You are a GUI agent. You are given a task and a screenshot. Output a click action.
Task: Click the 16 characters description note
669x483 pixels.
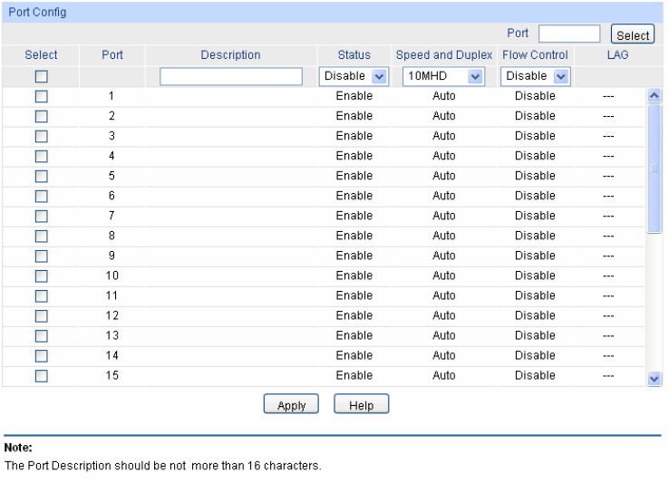tap(162, 466)
